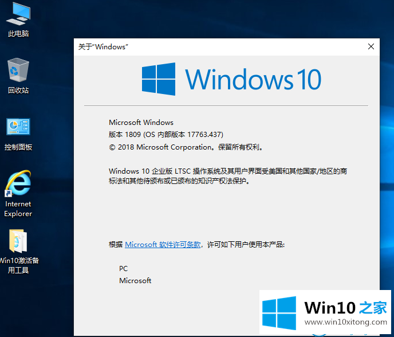Image resolution: width=394 pixels, height=337 pixels.
Task: Close the 关于"Windows" dialog
Action: point(371,46)
